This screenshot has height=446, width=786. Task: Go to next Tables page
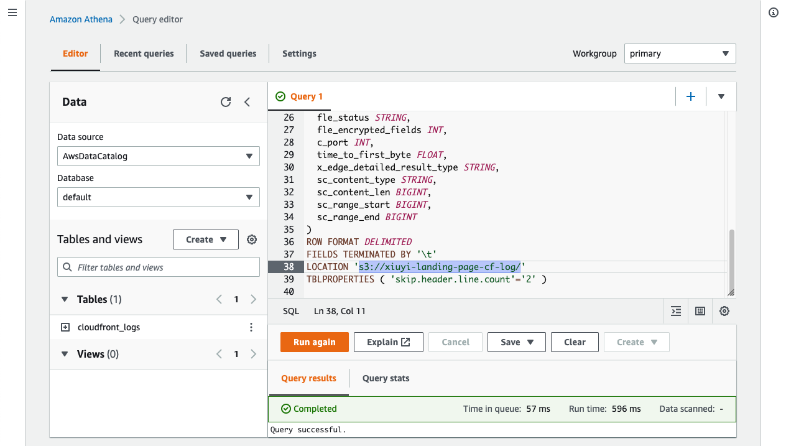click(253, 299)
